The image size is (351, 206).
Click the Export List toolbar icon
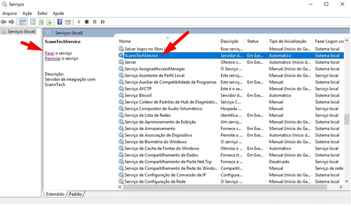coord(49,22)
